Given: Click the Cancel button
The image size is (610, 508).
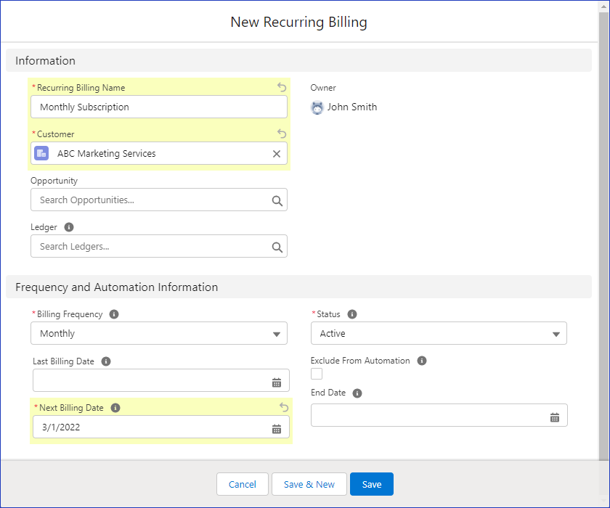Looking at the screenshot, I should 243,484.
